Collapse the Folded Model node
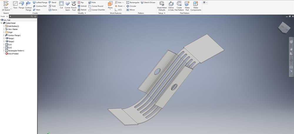Screen dimensions: 294x134 [1, 23]
